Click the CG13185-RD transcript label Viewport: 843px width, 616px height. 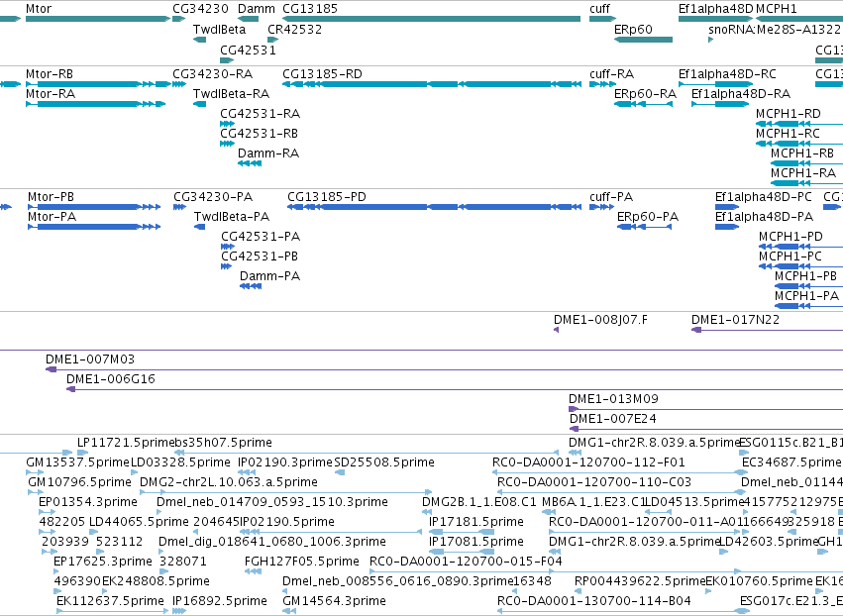tap(322, 73)
